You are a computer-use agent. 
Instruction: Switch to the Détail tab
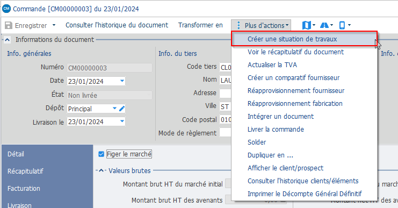pos(47,154)
